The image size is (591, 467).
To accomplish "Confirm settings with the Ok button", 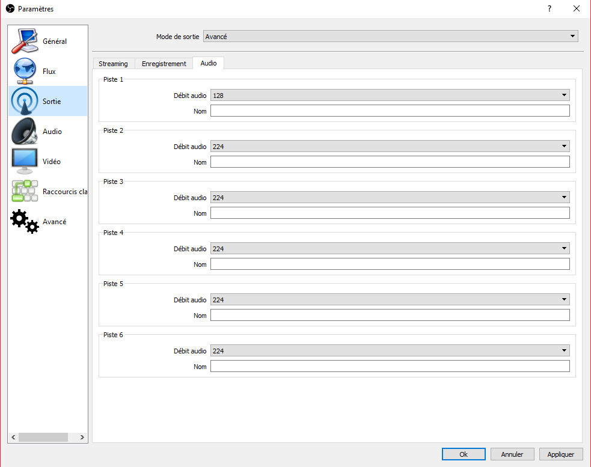I will tap(464, 454).
